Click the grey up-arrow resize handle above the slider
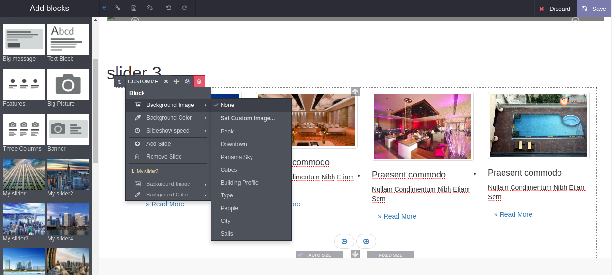612x275 pixels. (x=355, y=91)
